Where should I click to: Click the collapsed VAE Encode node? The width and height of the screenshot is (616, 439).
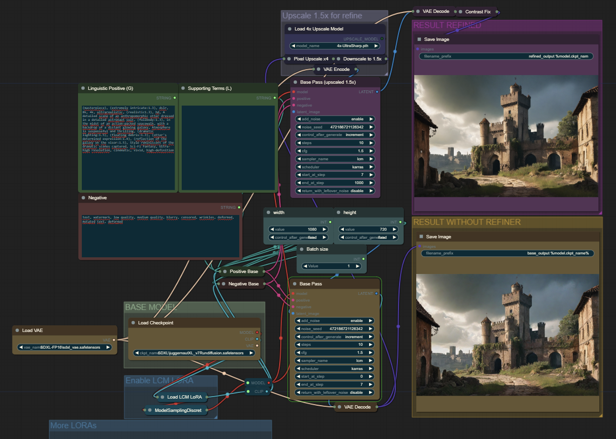(336, 69)
